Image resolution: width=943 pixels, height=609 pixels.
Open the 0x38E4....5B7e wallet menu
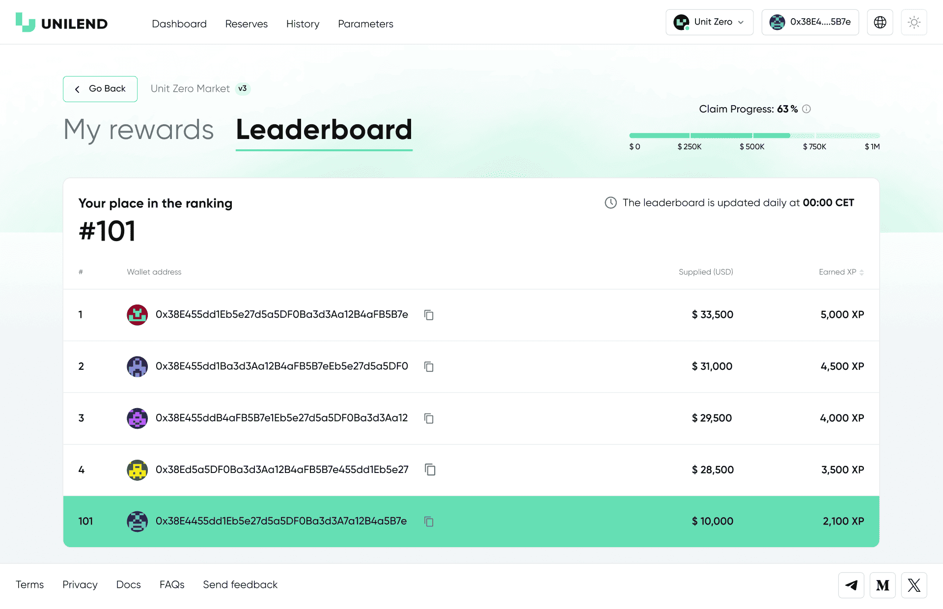[810, 22]
